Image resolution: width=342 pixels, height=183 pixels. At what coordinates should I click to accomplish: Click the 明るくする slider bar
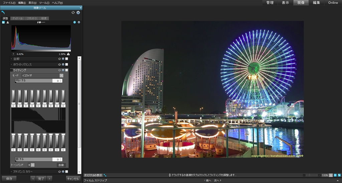tap(33, 81)
